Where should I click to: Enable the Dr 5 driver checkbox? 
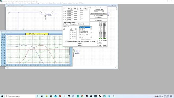64,20
